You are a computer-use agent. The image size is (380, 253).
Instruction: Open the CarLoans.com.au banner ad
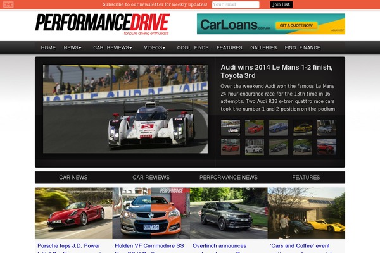coord(271,24)
